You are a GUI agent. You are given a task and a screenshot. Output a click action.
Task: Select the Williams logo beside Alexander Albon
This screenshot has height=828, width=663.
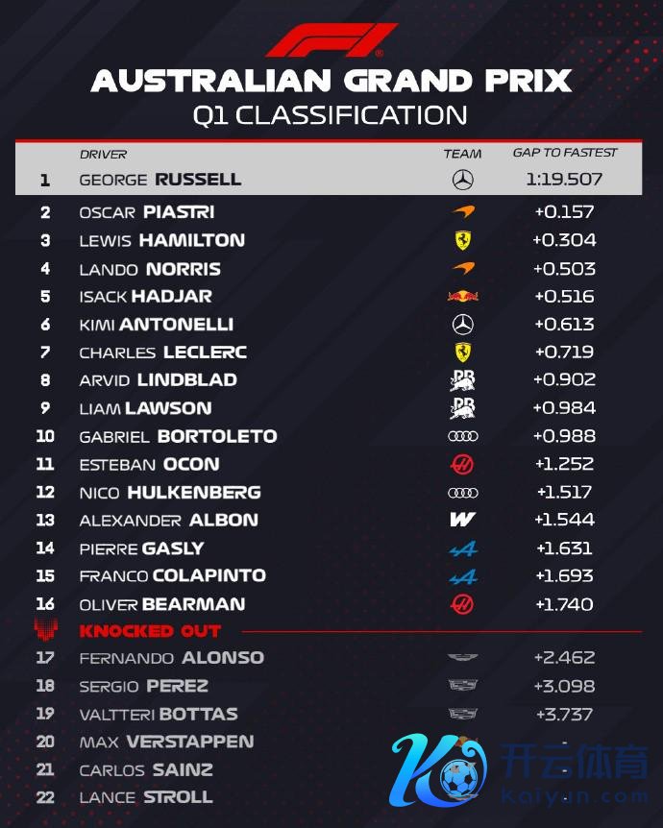click(x=462, y=521)
